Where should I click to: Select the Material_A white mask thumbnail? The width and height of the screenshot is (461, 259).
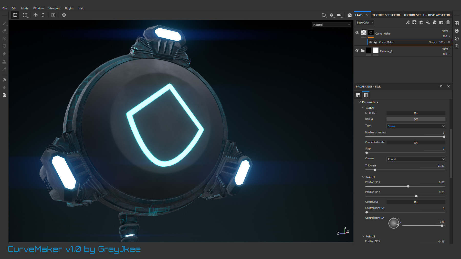tap(375, 50)
